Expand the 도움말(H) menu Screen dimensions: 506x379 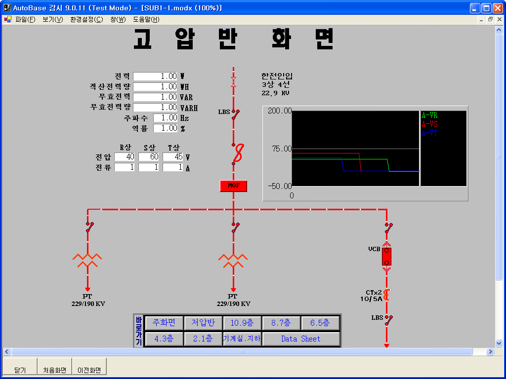(146, 20)
